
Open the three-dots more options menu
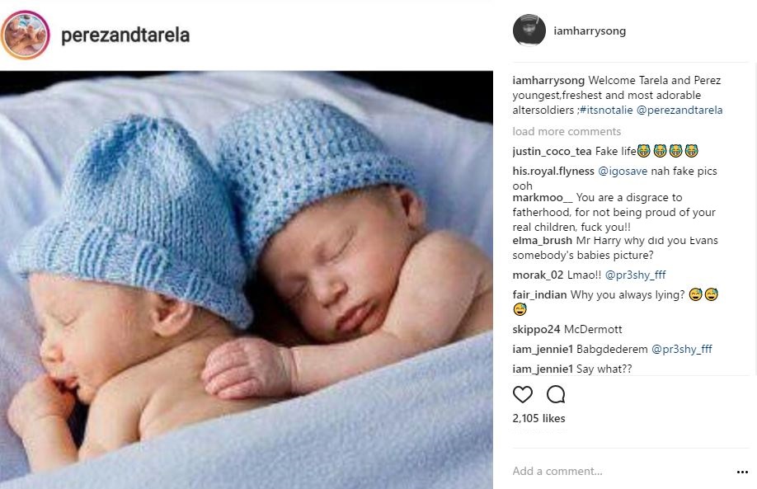(742, 472)
